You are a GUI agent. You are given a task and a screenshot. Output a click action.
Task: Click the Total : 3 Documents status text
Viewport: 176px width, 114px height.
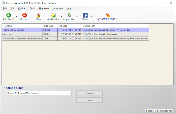pyautogui.click(x=159, y=111)
